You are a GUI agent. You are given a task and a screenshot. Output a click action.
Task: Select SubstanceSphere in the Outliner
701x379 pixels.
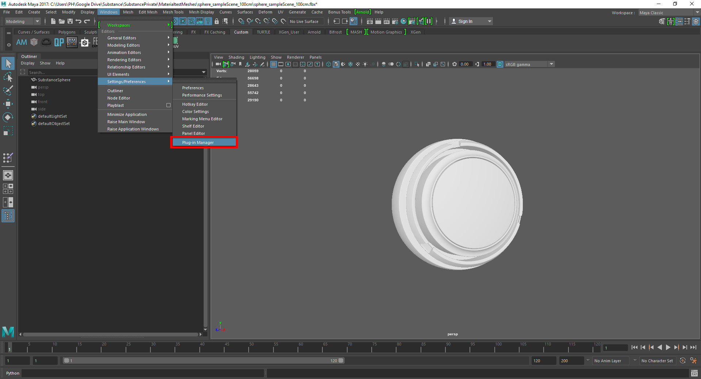54,80
